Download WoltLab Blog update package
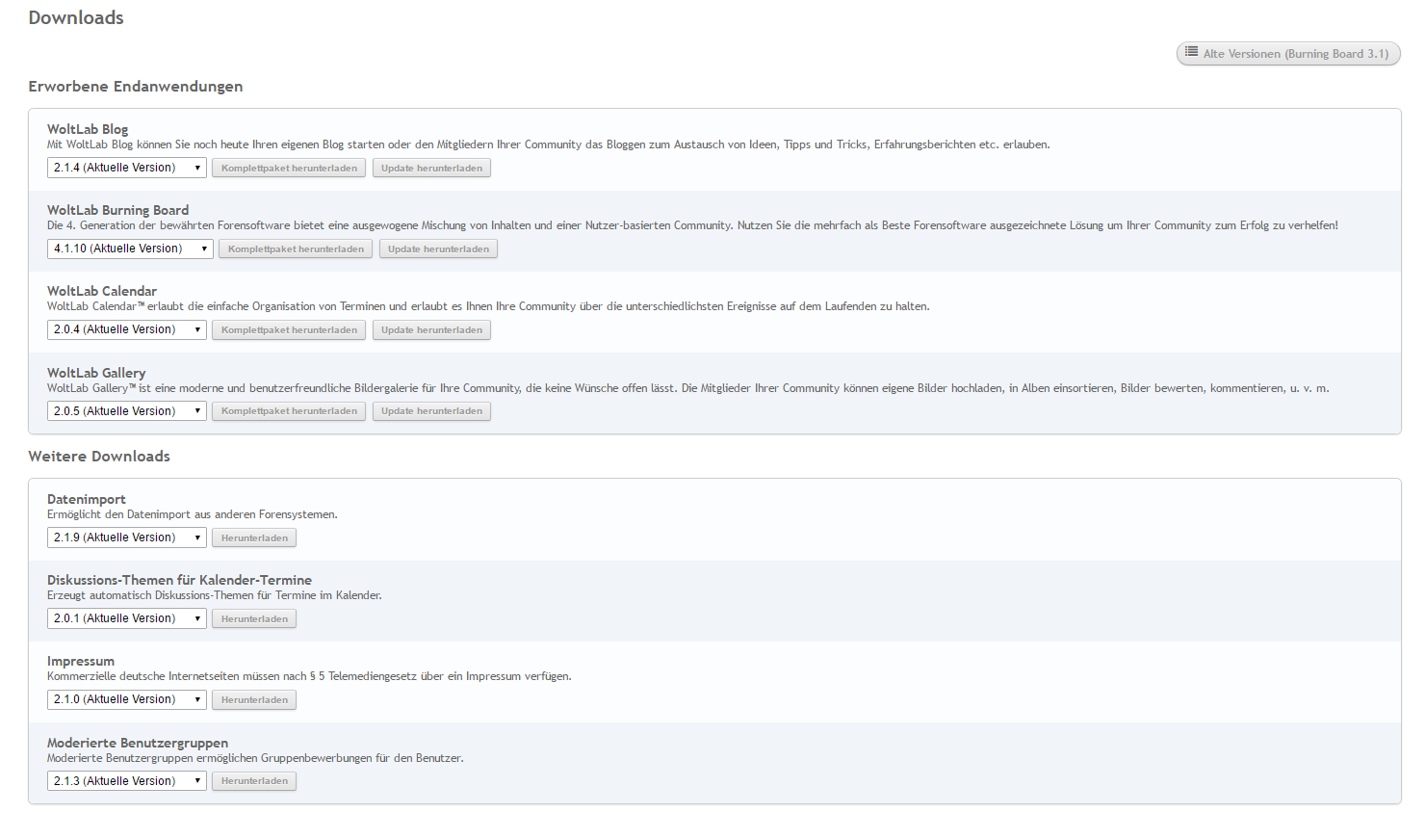The image size is (1425, 813). 431,168
